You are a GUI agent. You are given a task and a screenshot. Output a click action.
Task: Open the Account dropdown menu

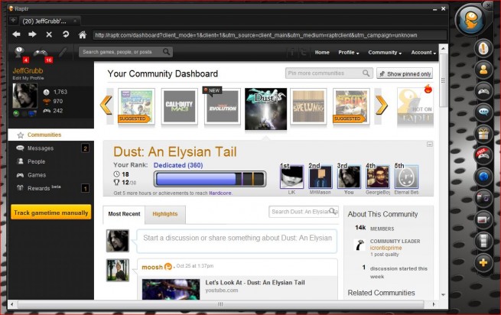point(423,53)
